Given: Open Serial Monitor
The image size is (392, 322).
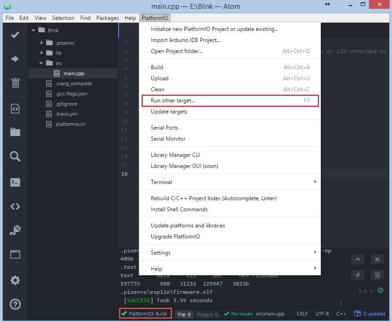Looking at the screenshot, I should tap(230, 139).
